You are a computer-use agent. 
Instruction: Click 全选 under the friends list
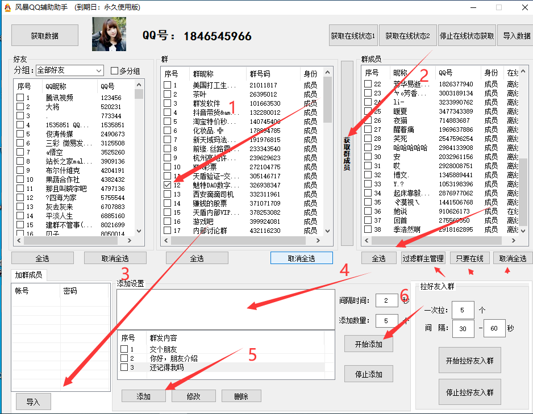43,258
